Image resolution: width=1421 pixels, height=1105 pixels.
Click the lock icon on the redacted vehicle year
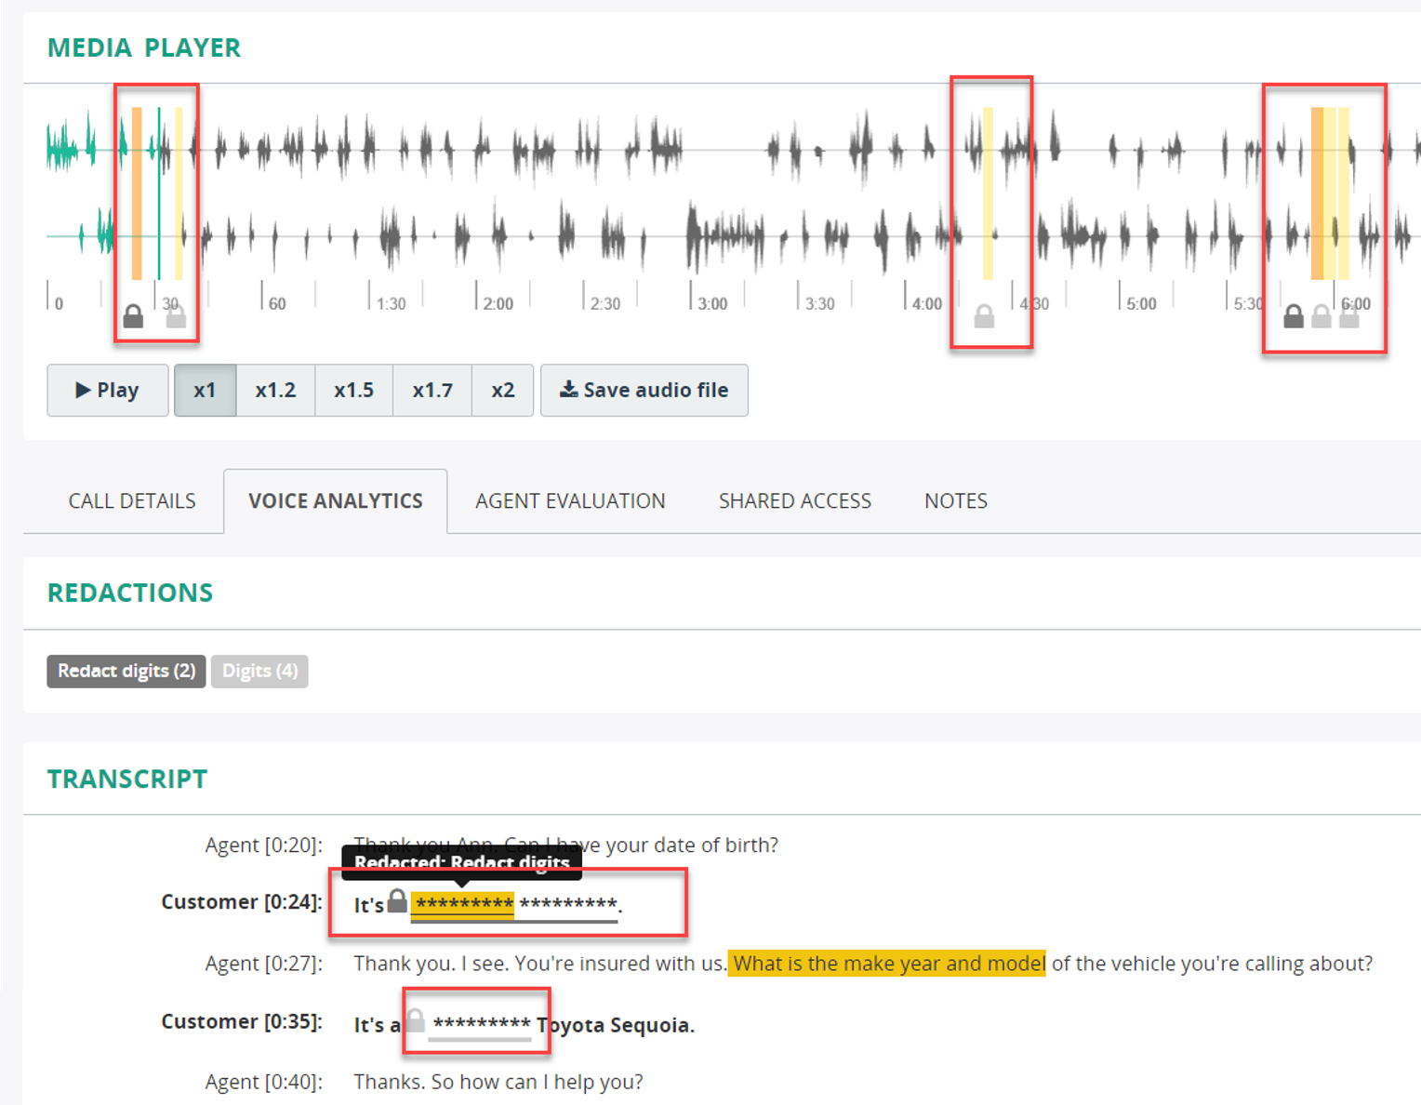click(x=418, y=1018)
